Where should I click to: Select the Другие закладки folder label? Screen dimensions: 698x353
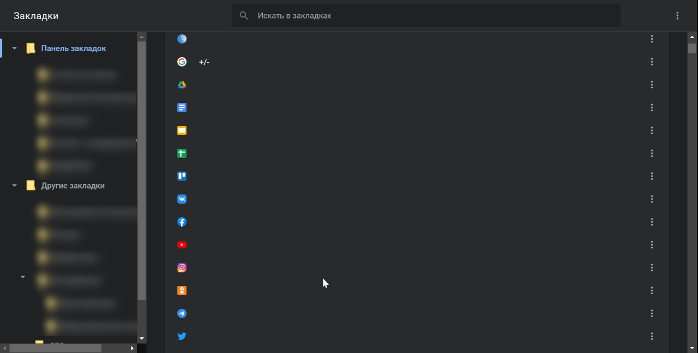(x=73, y=186)
